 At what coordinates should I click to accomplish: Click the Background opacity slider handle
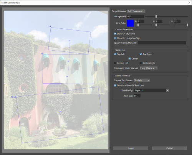(x=156, y=16)
